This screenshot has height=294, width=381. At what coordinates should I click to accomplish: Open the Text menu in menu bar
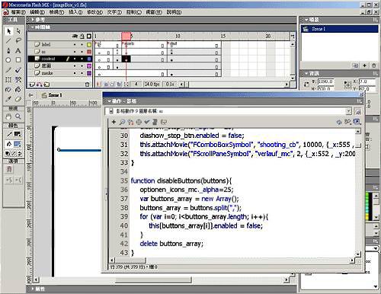pos(114,12)
